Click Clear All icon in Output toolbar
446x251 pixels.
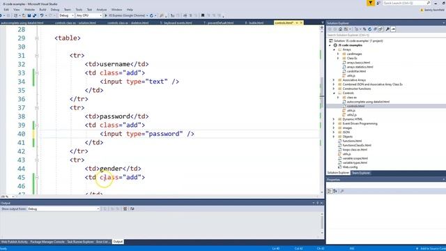coord(125,209)
